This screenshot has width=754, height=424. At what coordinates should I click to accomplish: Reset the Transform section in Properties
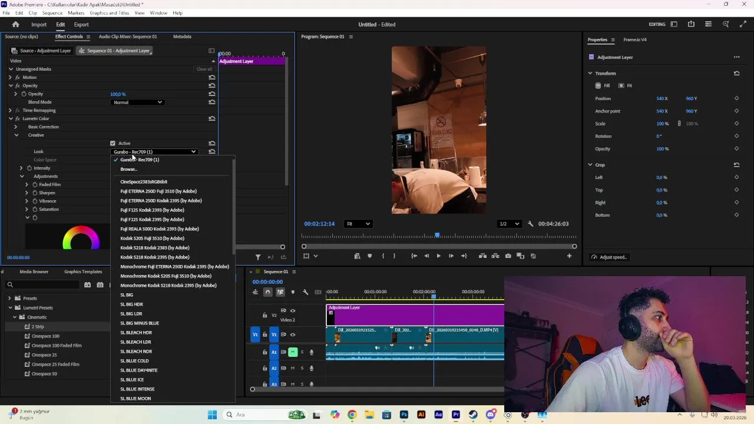coord(736,74)
